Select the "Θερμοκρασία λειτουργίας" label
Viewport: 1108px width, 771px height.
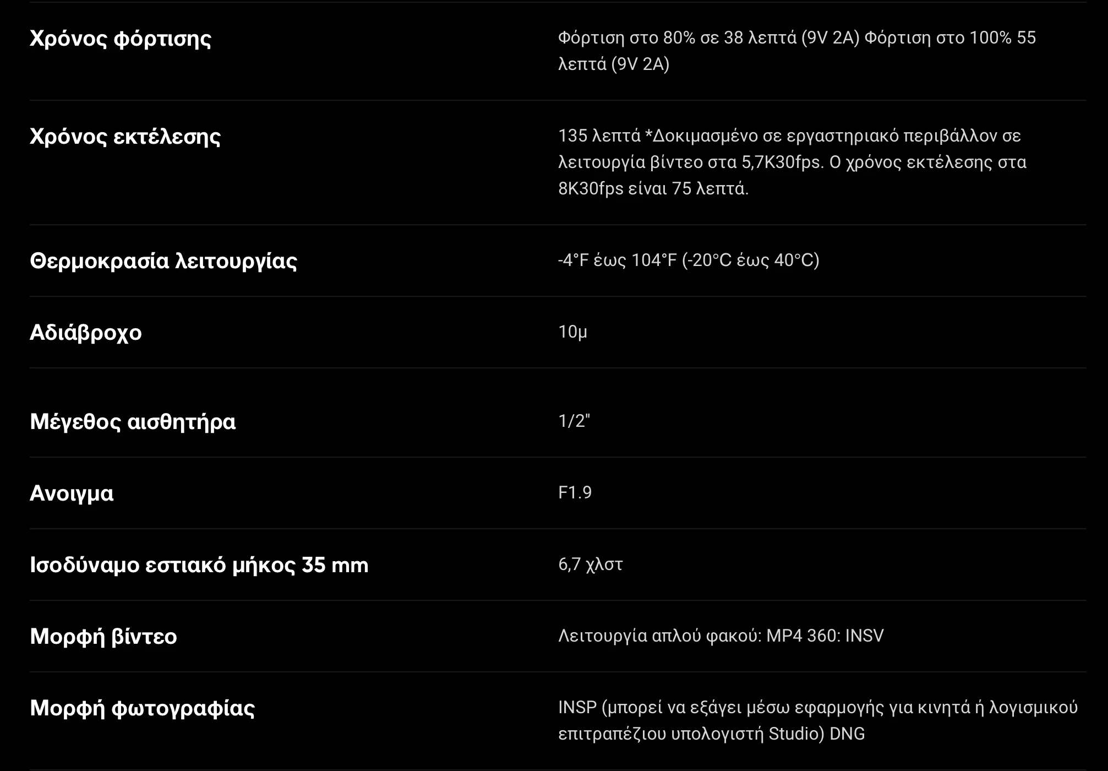click(163, 260)
